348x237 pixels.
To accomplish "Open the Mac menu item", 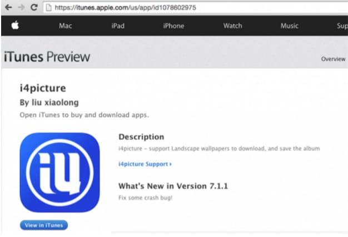I will (66, 26).
